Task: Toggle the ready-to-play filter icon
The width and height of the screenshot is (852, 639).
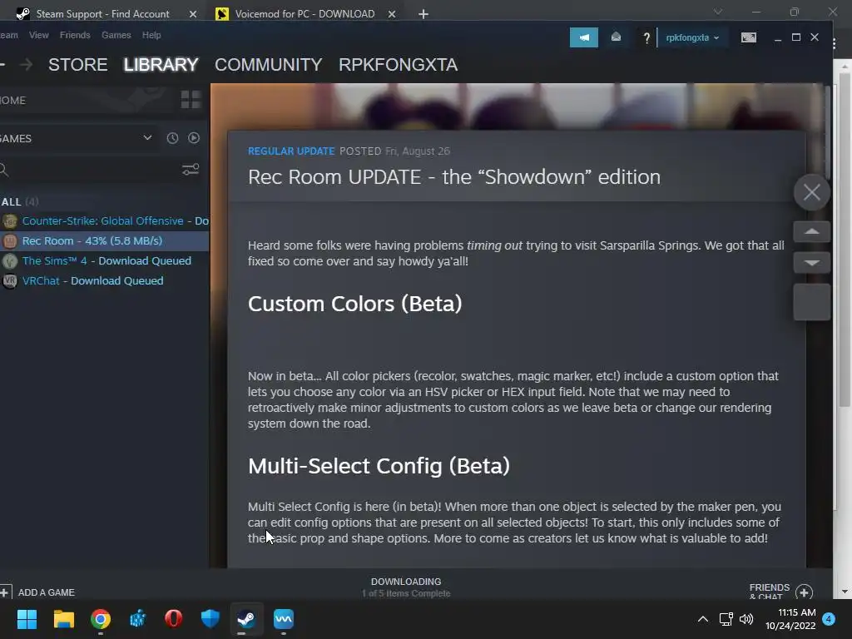Action: (193, 138)
